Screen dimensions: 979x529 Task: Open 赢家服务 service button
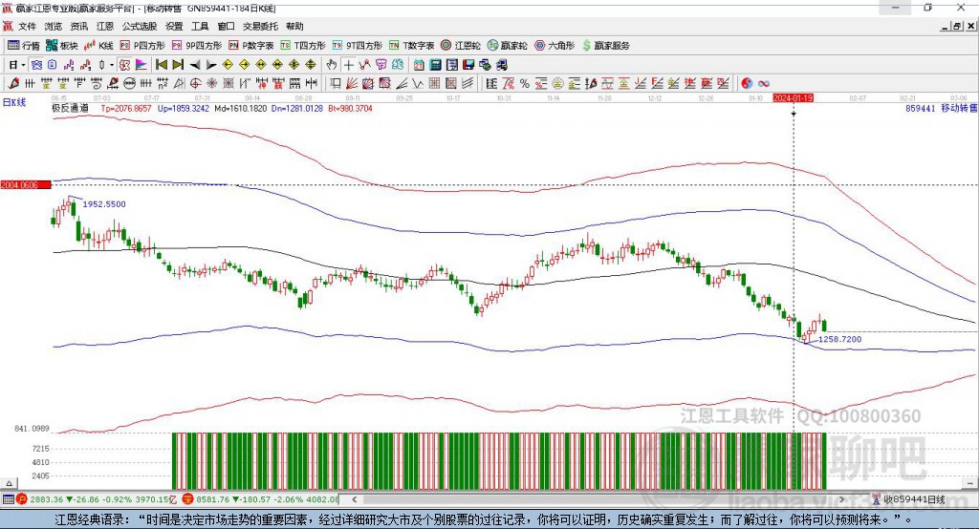(x=605, y=45)
